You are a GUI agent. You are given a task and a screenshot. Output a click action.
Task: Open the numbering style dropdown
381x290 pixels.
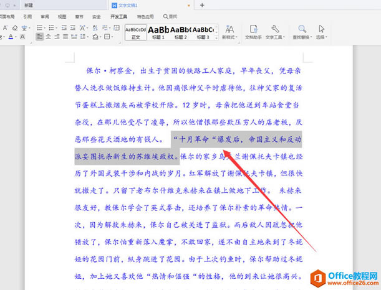56,28
